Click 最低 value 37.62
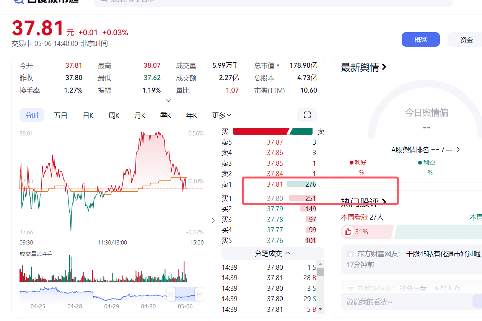 152,78
